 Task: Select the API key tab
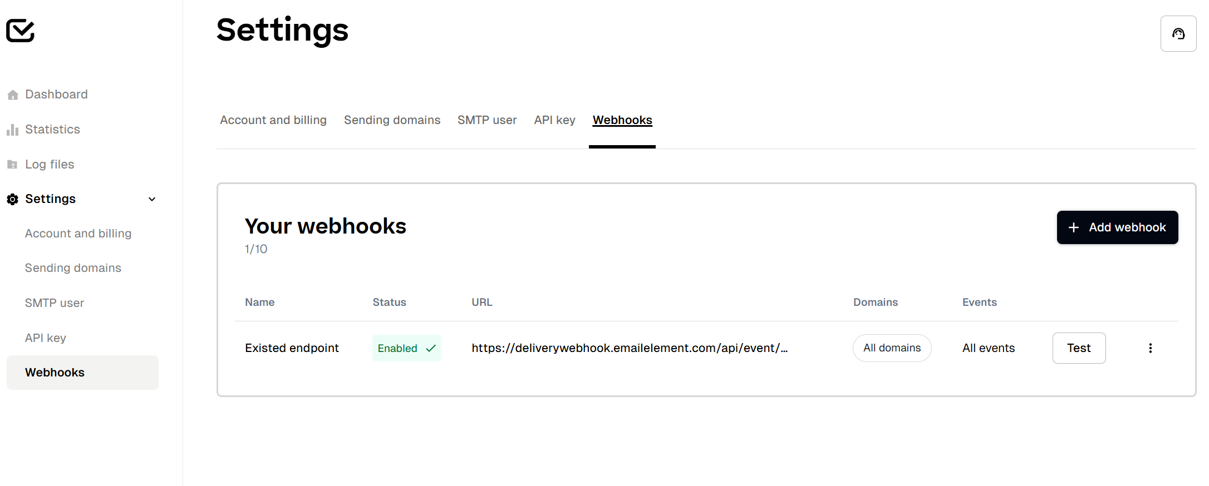click(x=554, y=120)
